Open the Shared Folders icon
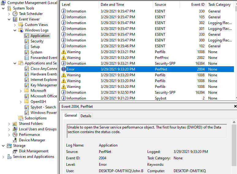Image resolution: width=237 pixels, height=174 pixels. [15, 124]
